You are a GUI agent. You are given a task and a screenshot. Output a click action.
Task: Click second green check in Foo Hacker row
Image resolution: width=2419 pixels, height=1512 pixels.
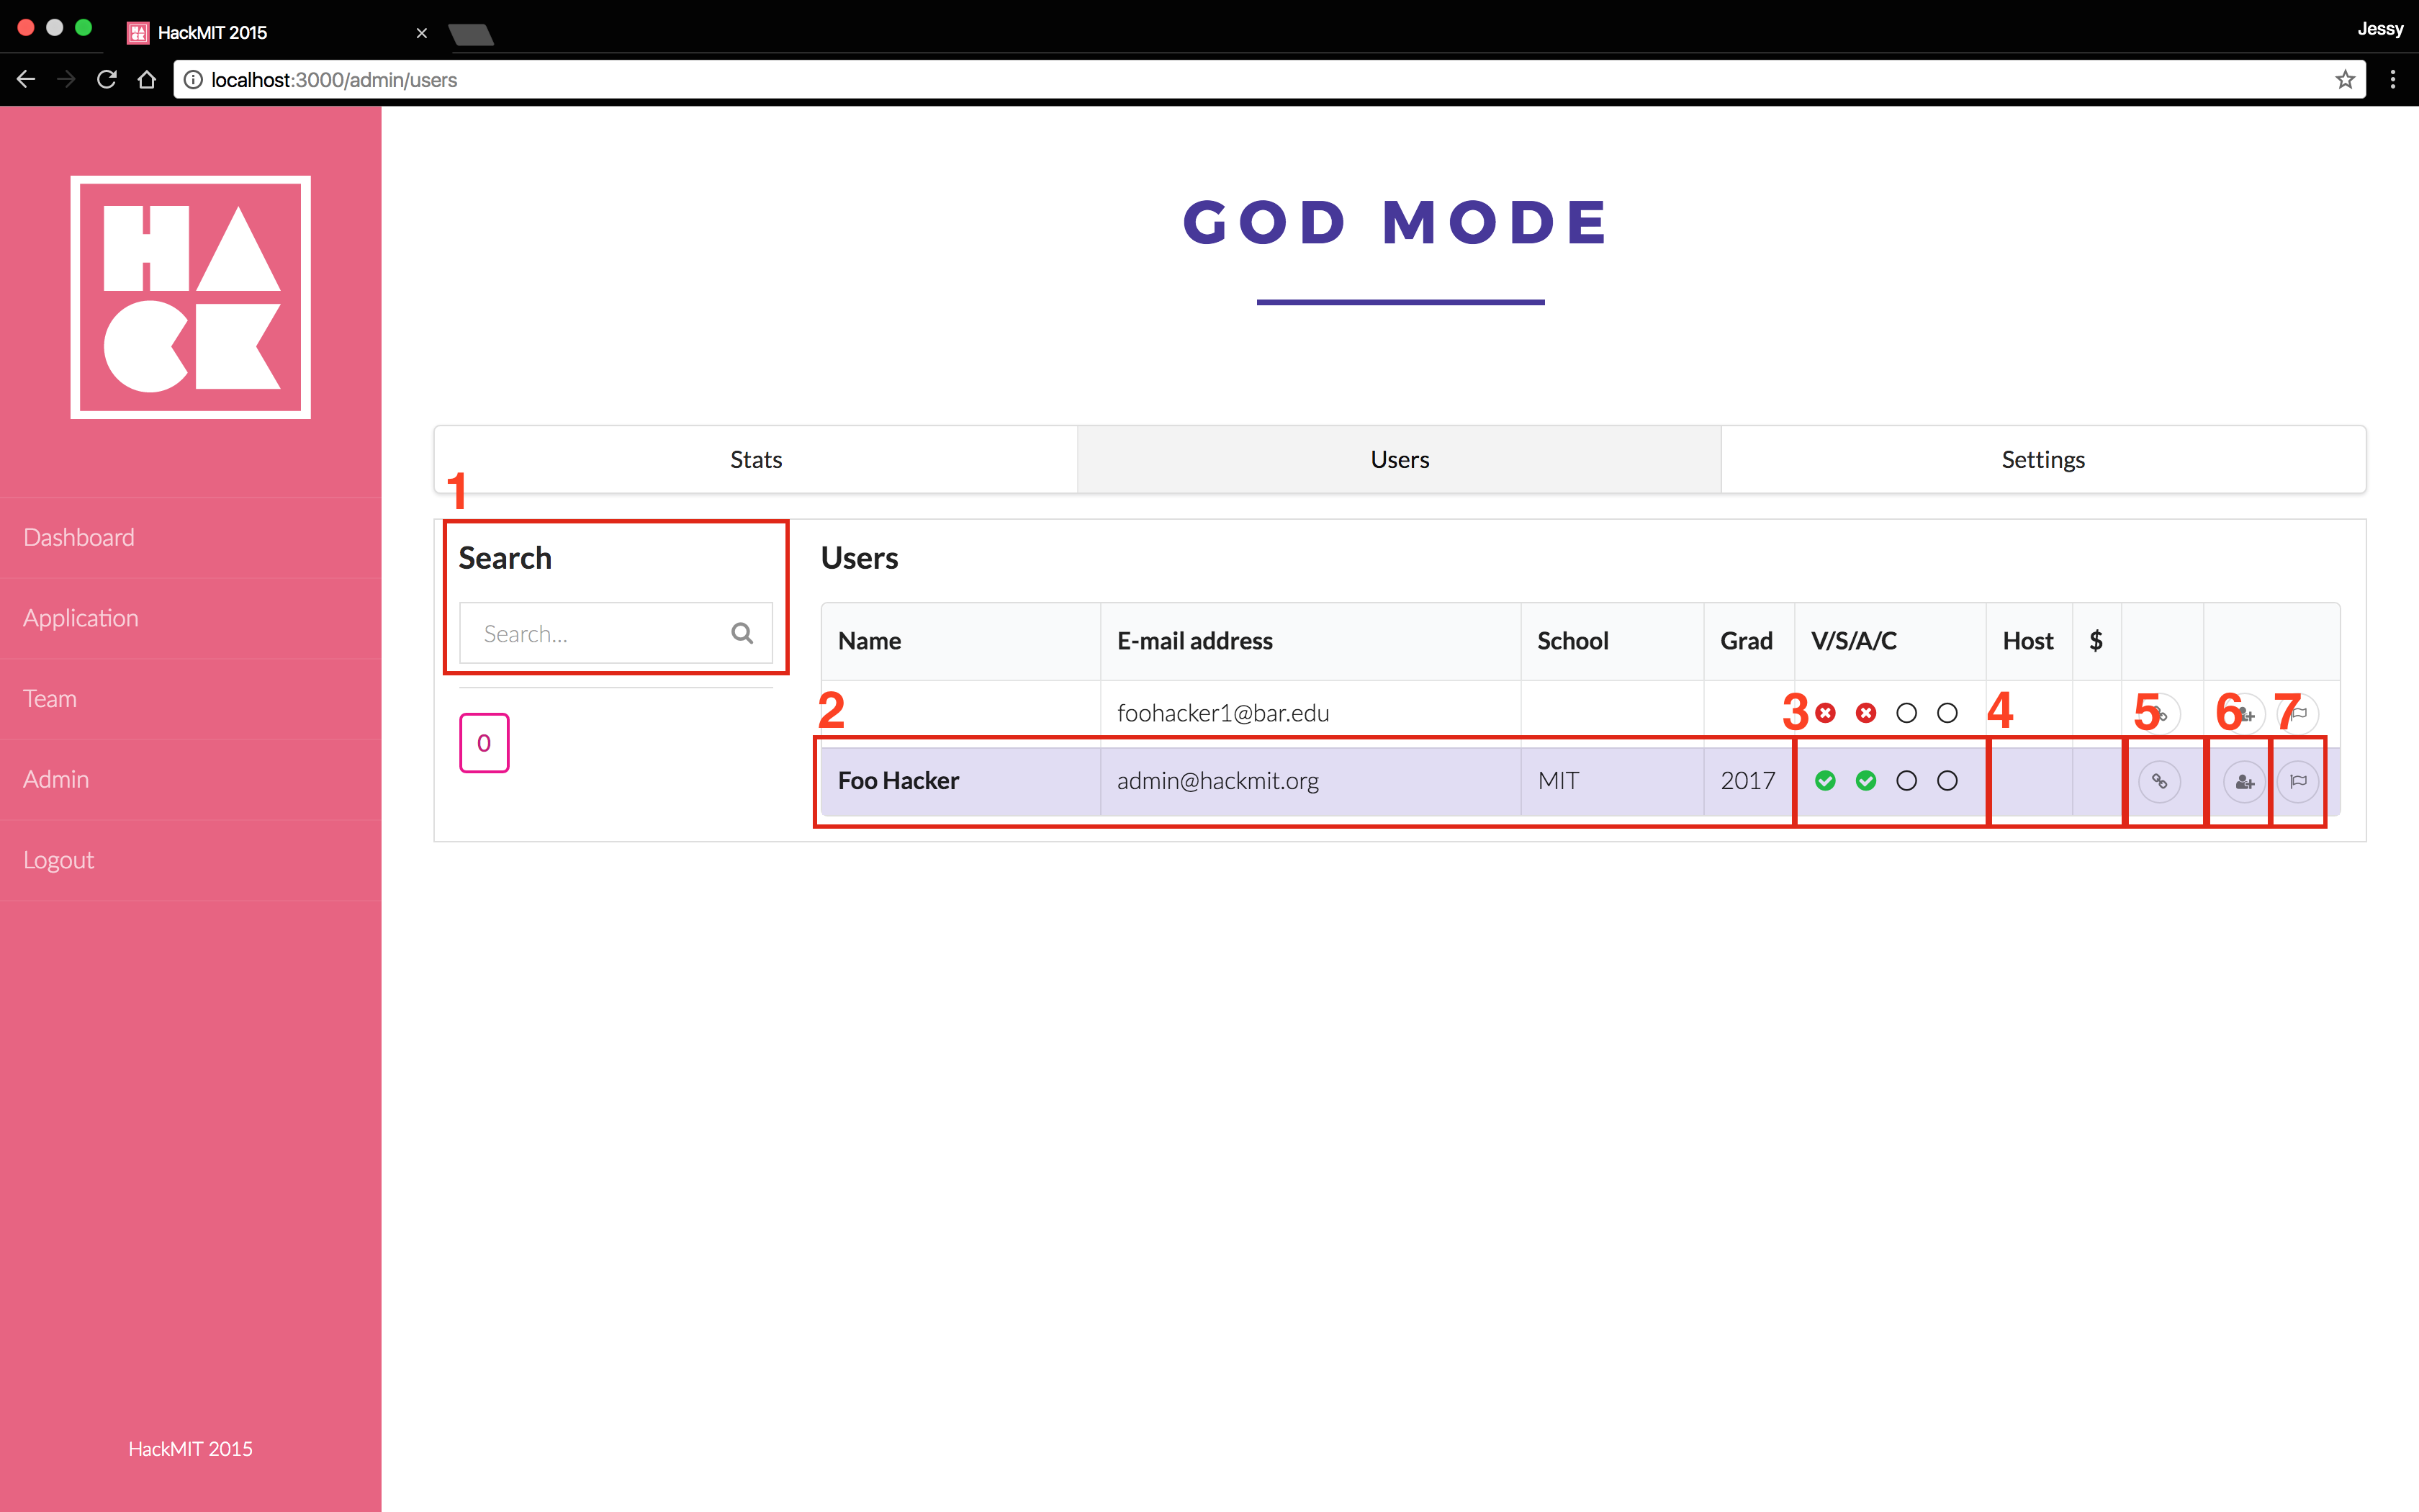1865,781
